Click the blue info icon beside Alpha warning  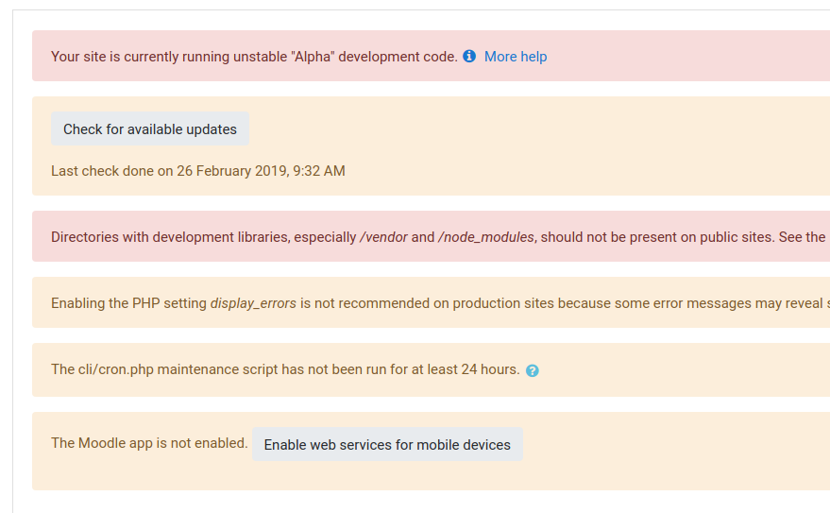point(469,56)
